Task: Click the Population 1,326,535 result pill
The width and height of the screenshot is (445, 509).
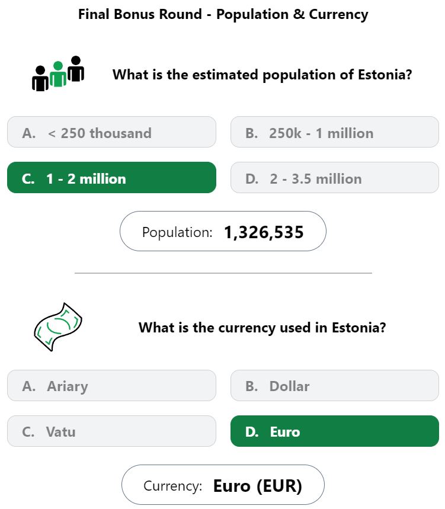Action: click(x=223, y=231)
